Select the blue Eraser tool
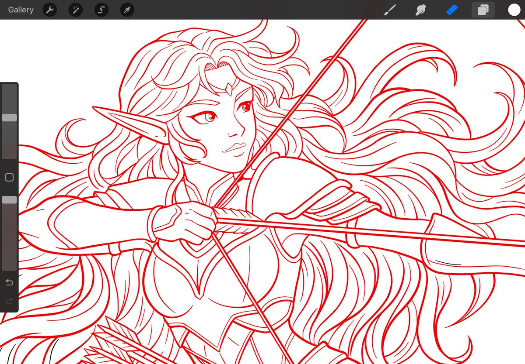This screenshot has height=364, width=525. point(451,10)
